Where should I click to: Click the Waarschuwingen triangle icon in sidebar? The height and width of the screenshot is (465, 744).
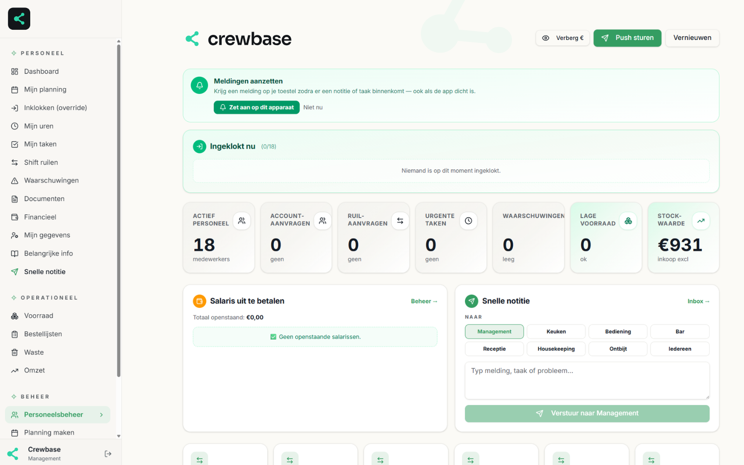pos(14,180)
